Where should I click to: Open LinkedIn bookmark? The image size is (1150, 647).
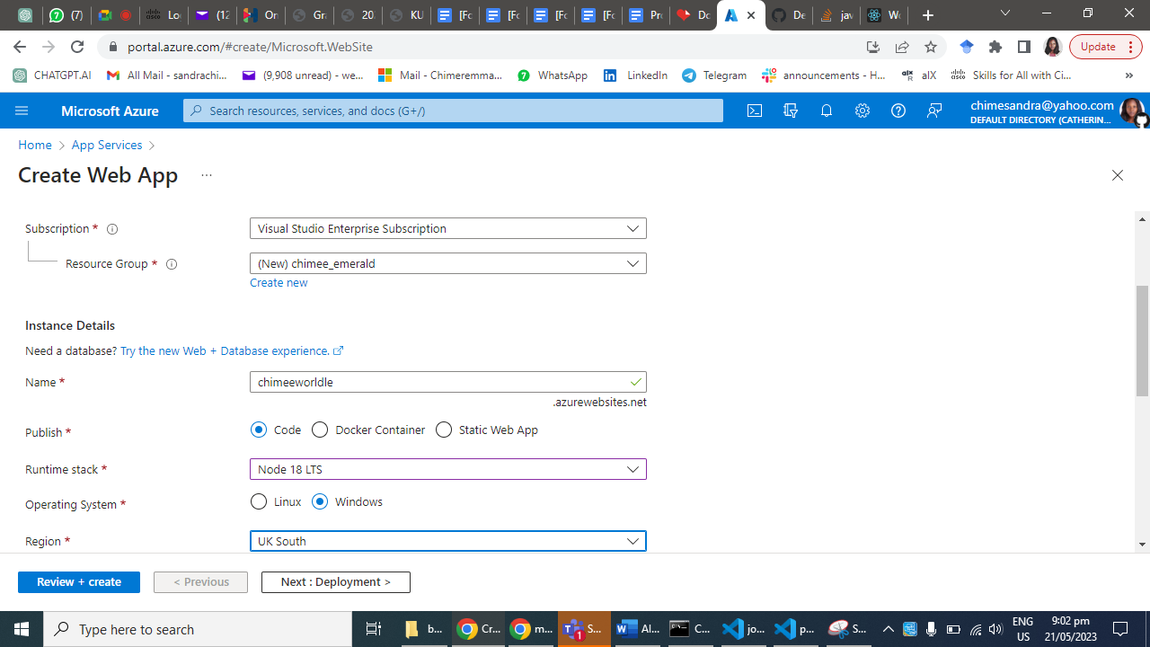635,75
